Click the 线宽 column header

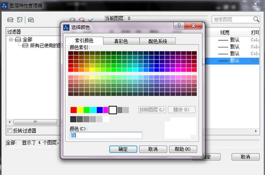click(x=225, y=33)
